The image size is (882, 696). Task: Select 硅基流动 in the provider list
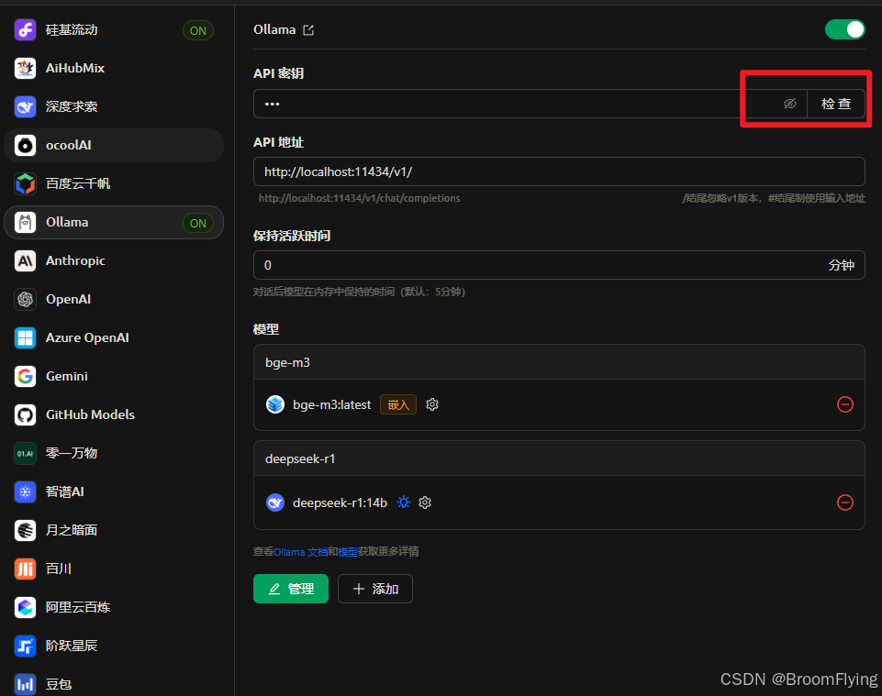pos(114,29)
